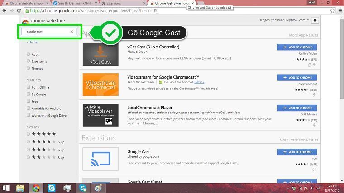Add vGet Cast to Chrome
Image resolution: width=344 pixels, height=193 pixels.
pos(297,47)
